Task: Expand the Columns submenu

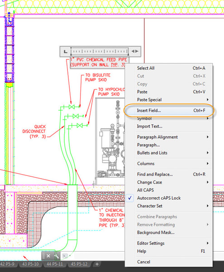Action: (169, 164)
